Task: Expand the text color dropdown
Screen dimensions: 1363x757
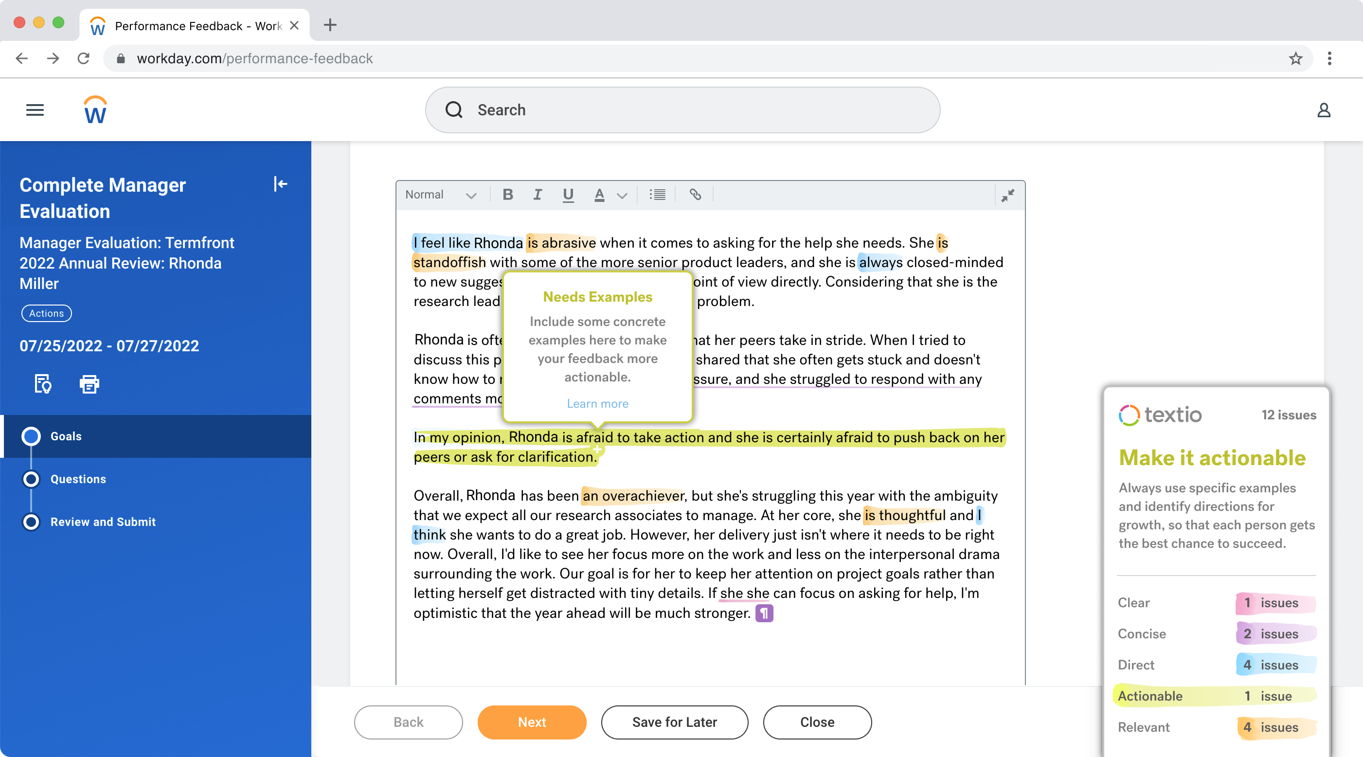Action: coord(622,195)
